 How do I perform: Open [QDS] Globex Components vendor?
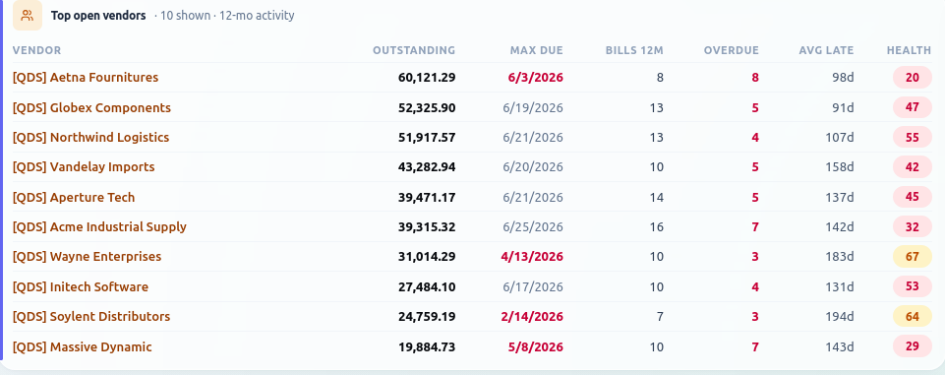pos(91,108)
